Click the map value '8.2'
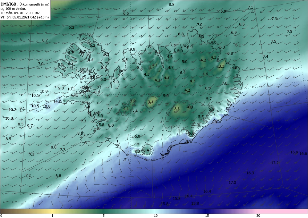The width and height of the screenshot is (308, 218). tap(158, 52)
